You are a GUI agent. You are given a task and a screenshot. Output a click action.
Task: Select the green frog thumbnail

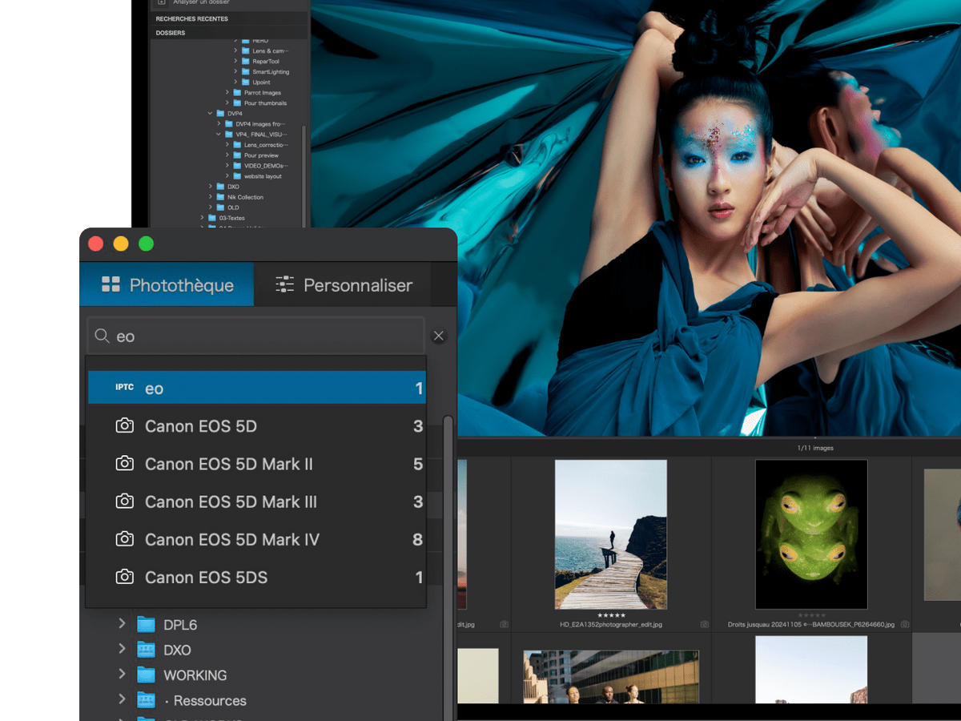coord(811,534)
